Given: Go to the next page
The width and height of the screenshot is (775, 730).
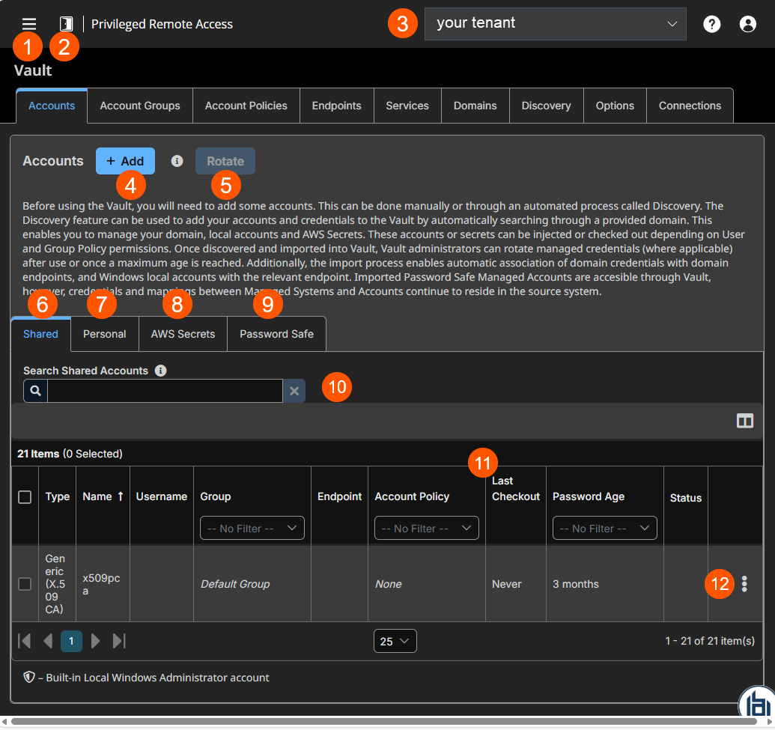Looking at the screenshot, I should tap(95, 641).
